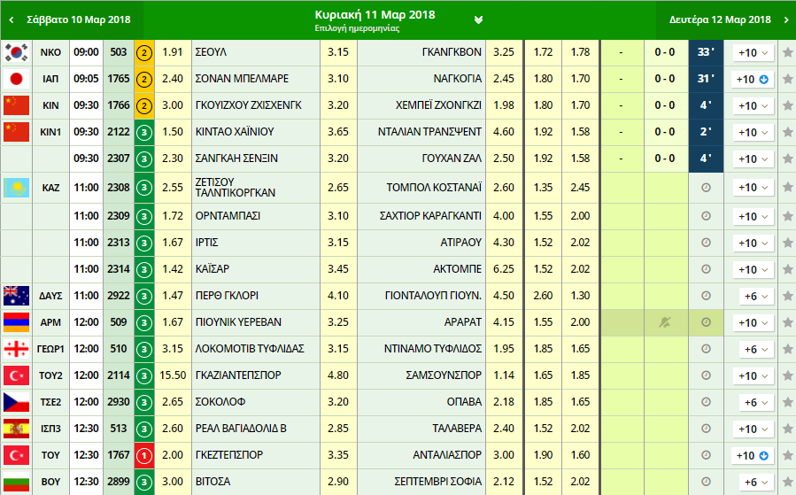Image resolution: width=796 pixels, height=495 pixels.
Task: Toggle favorite star for ΙΡΤΙΣ match
Action: [x=787, y=243]
